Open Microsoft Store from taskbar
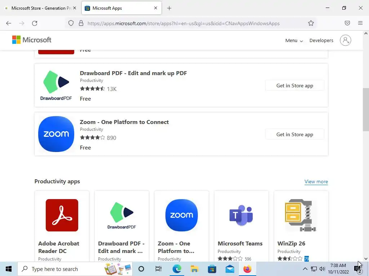369x276 pixels. 212,269
